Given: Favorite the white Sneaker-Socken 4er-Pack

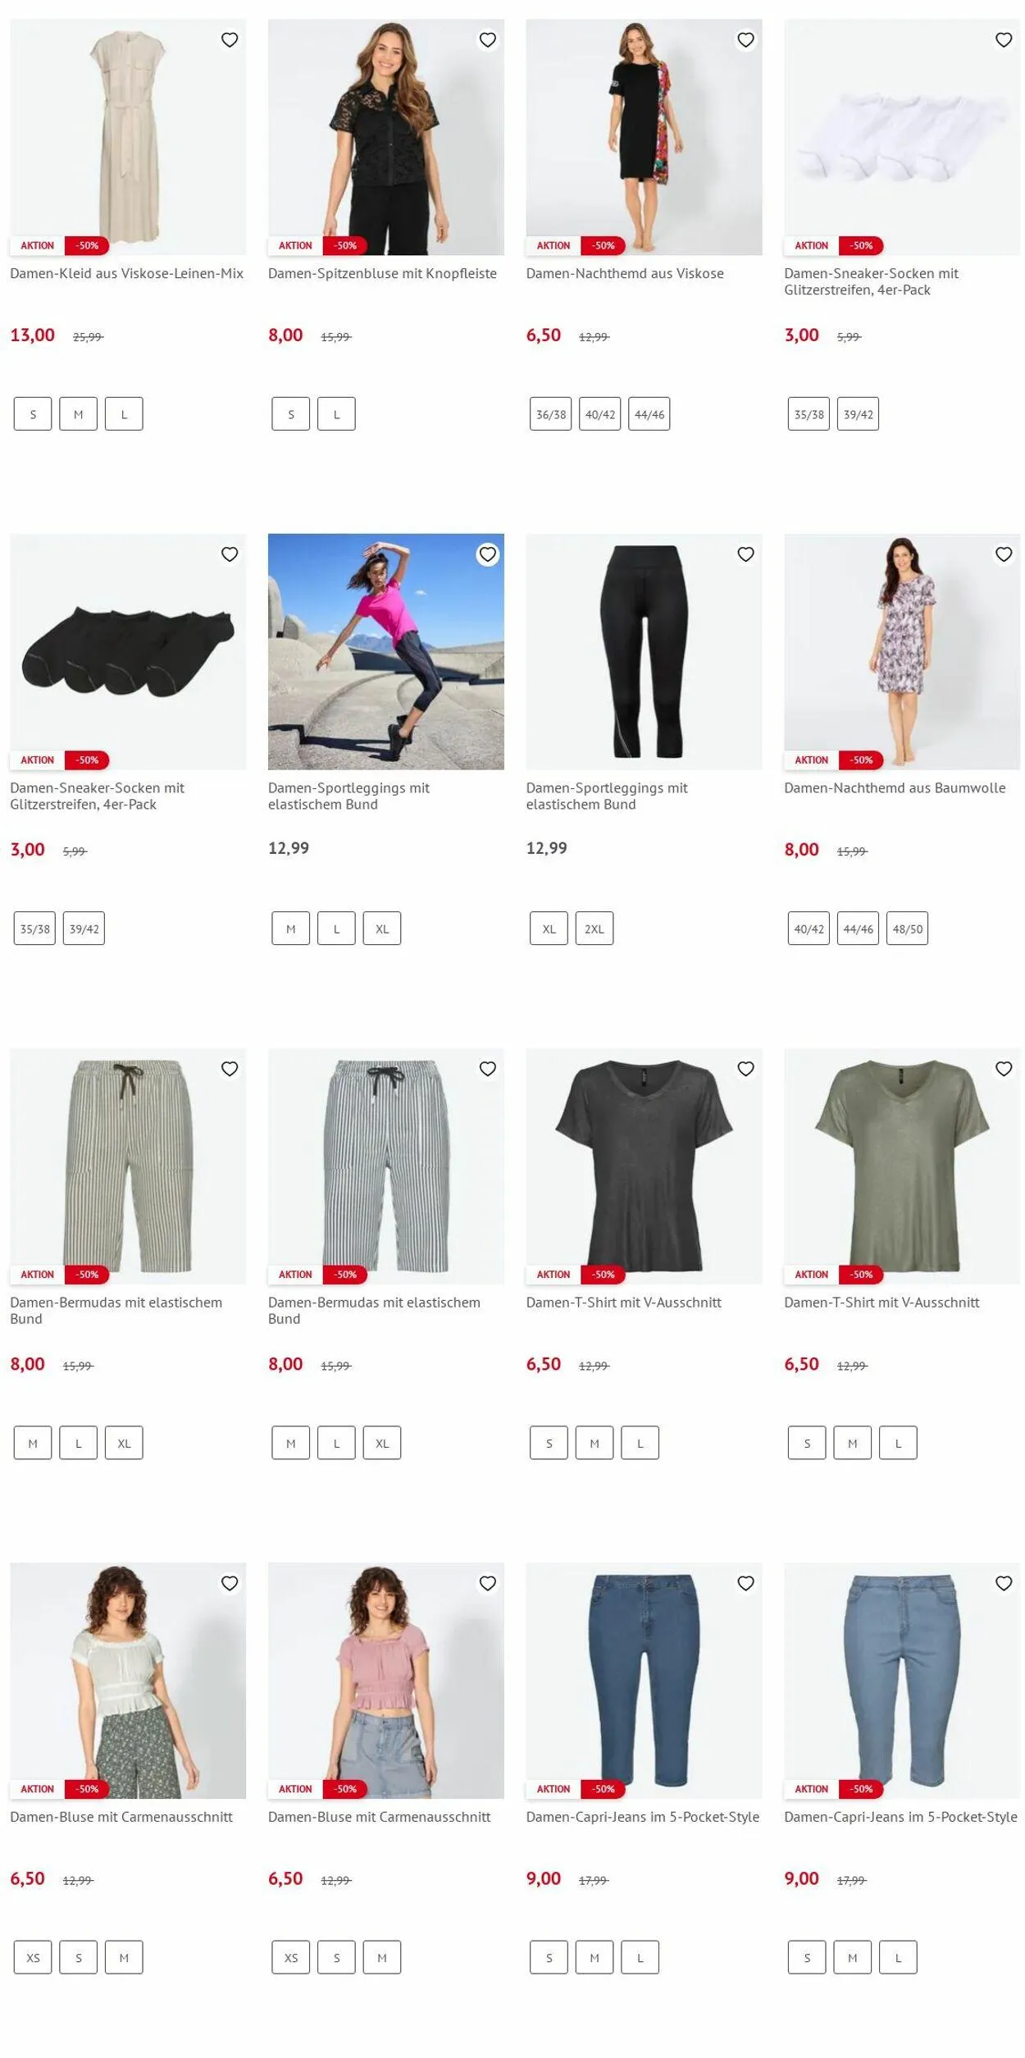Looking at the screenshot, I should point(1004,39).
